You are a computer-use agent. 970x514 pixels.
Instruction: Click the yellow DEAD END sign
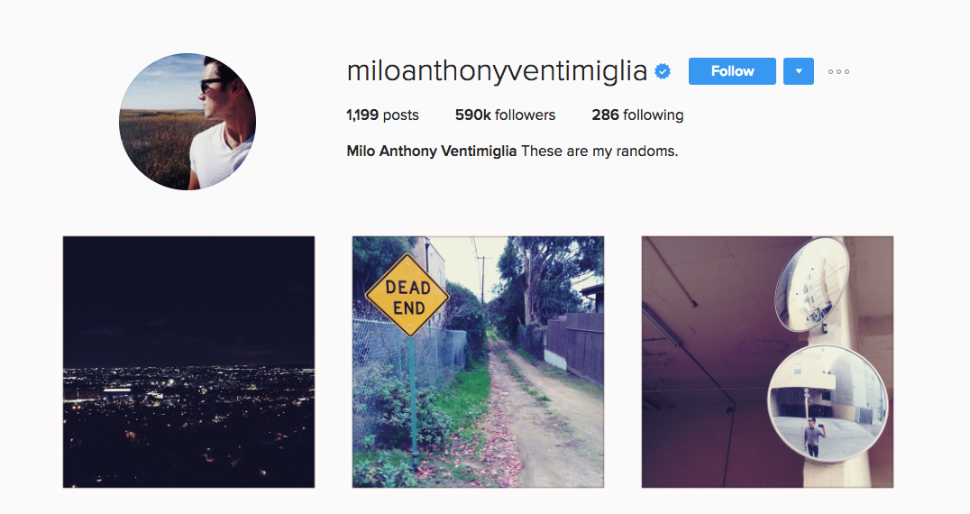click(x=407, y=297)
